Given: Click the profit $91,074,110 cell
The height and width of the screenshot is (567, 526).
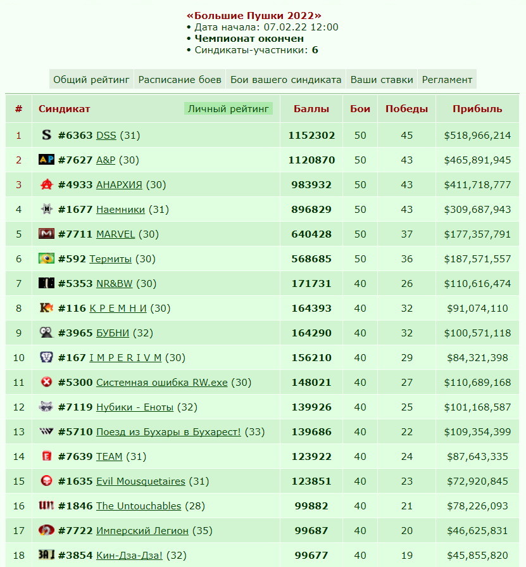Looking at the screenshot, I should point(477,308).
